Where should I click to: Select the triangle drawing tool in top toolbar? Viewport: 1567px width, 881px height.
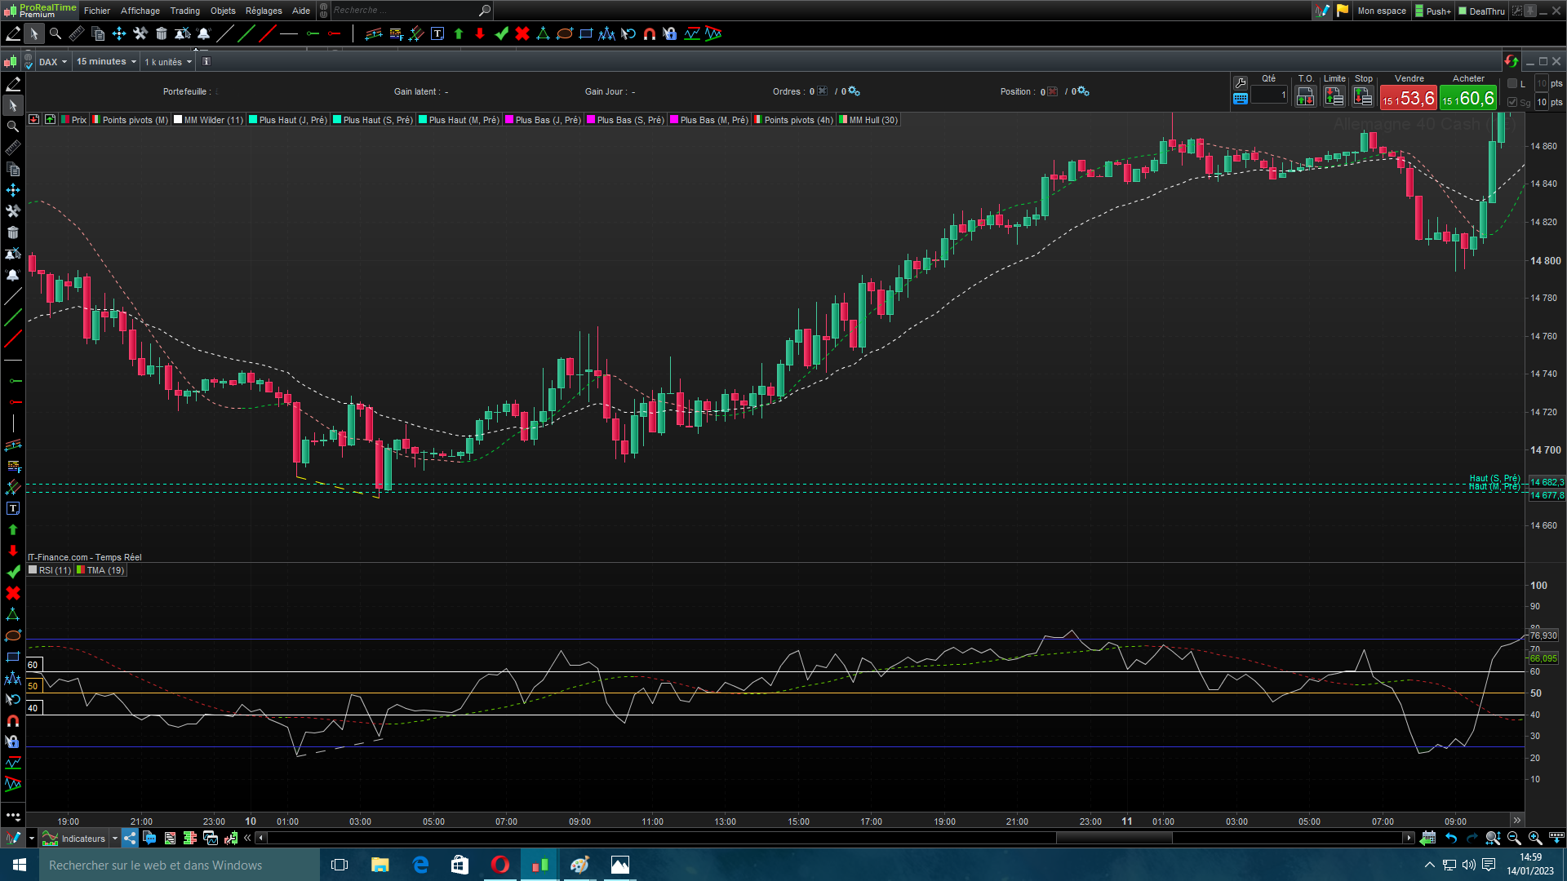[543, 33]
